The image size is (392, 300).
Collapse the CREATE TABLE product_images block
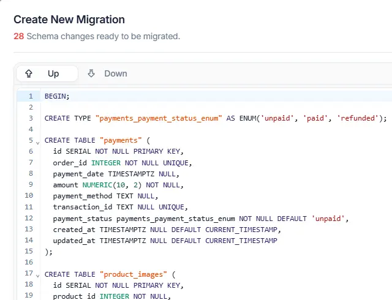tap(38, 276)
